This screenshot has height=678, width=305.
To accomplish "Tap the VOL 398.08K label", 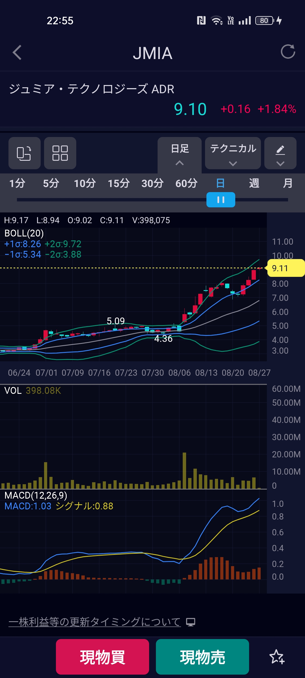I will (x=33, y=390).
